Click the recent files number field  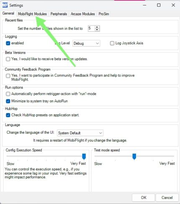91,28
